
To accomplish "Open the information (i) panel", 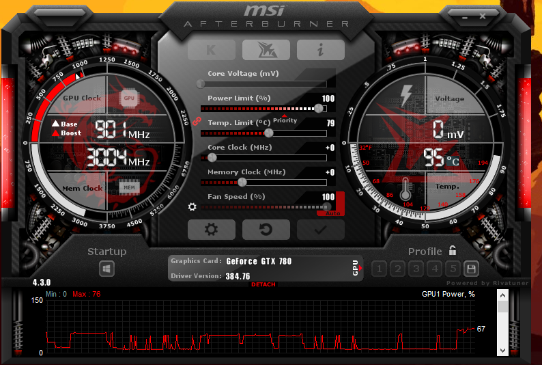I will tap(321, 50).
